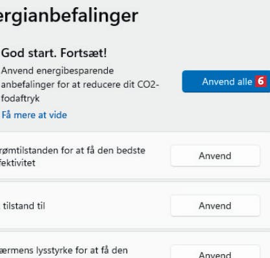Screen dimensions: 270x258
Task: Click the effektivitet text in the first recommendation
Action: click(18, 163)
